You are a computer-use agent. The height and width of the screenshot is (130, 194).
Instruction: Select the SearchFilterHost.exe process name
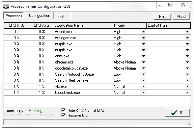point(72,80)
